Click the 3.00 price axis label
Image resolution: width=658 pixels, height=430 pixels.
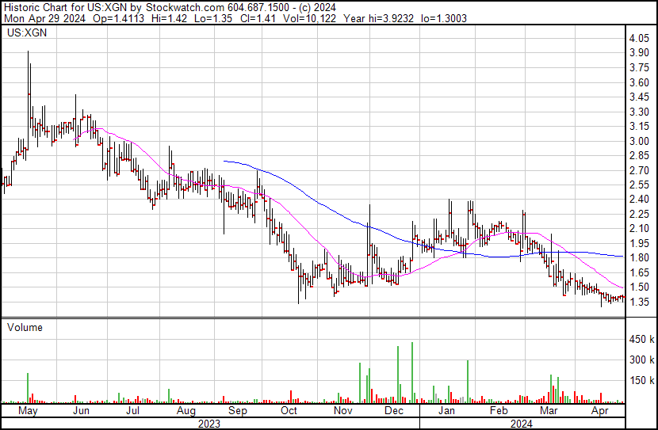[x=639, y=141]
